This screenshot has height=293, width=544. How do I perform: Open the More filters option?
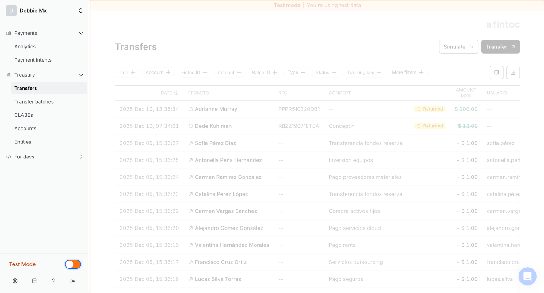pos(408,73)
